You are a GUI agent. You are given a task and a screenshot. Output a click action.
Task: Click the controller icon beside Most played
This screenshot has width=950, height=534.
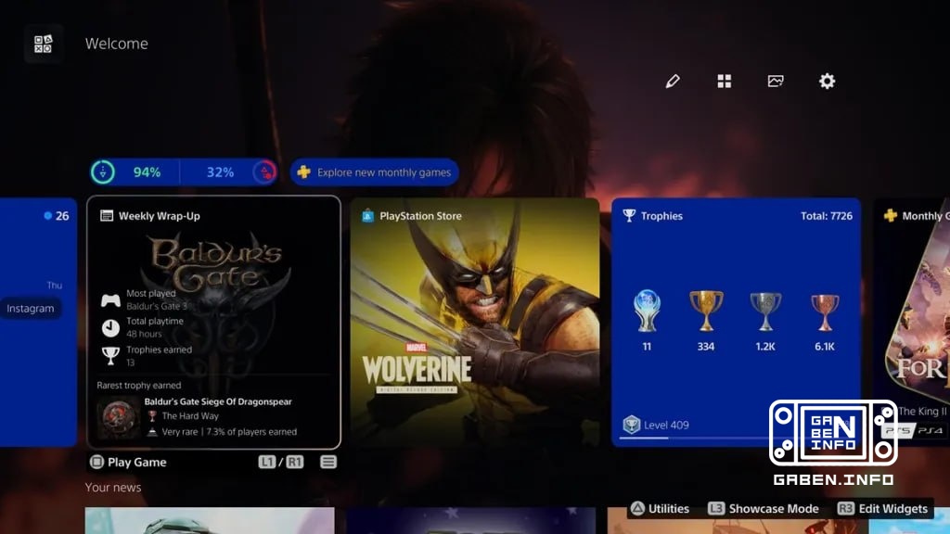tap(110, 300)
